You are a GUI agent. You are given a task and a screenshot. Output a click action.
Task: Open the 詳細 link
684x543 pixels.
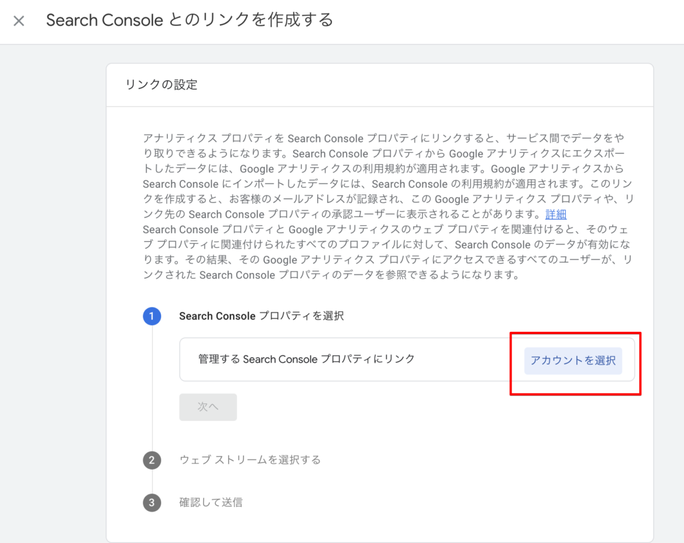[x=556, y=214]
